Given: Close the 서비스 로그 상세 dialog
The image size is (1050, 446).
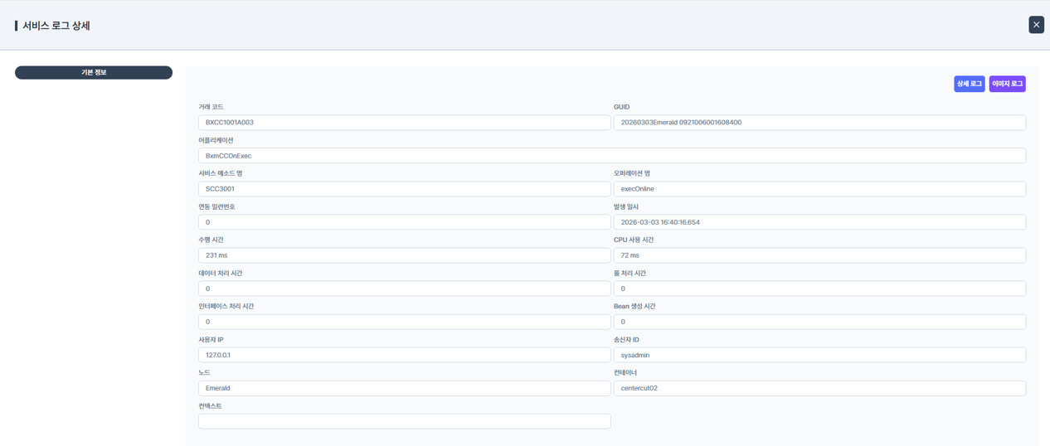Looking at the screenshot, I should pyautogui.click(x=1036, y=25).
